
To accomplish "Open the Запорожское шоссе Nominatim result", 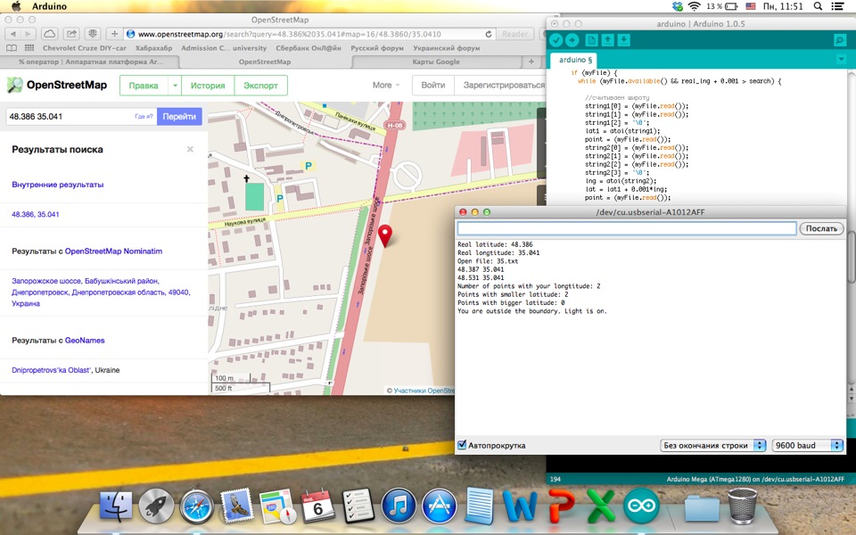I will 101,292.
